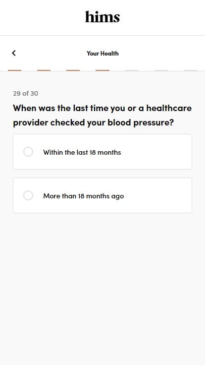Click the fifth gray progress segment
Image resolution: width=205 pixels, height=365 pixels.
coord(132,70)
